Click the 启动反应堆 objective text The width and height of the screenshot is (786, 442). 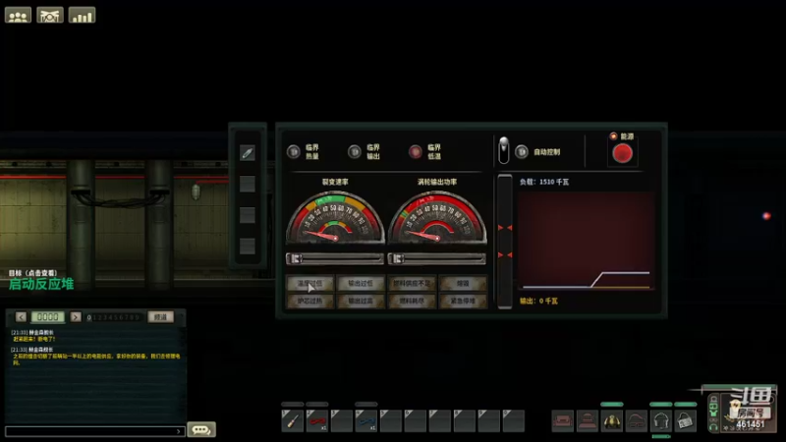click(x=41, y=284)
